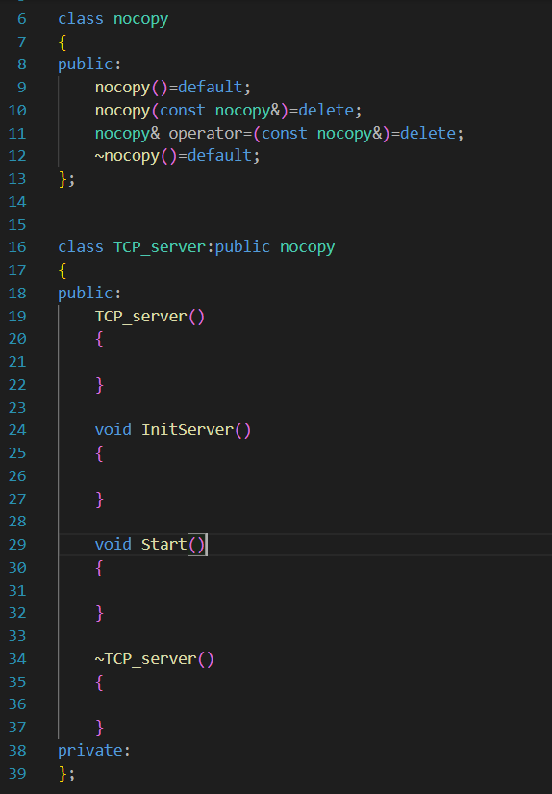Click '~TCP_server()' destructor on line 34
552x794 pixels.
point(154,659)
